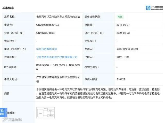The height and width of the screenshot is (123, 165).
Task: Click the 简单法律状态 field label
Action: coord(93,17)
